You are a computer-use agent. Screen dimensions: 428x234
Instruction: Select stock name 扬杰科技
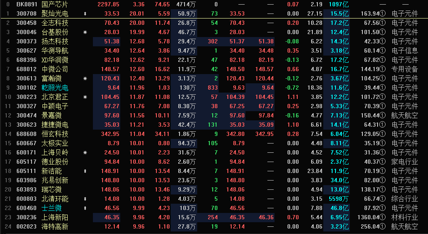click(x=55, y=42)
